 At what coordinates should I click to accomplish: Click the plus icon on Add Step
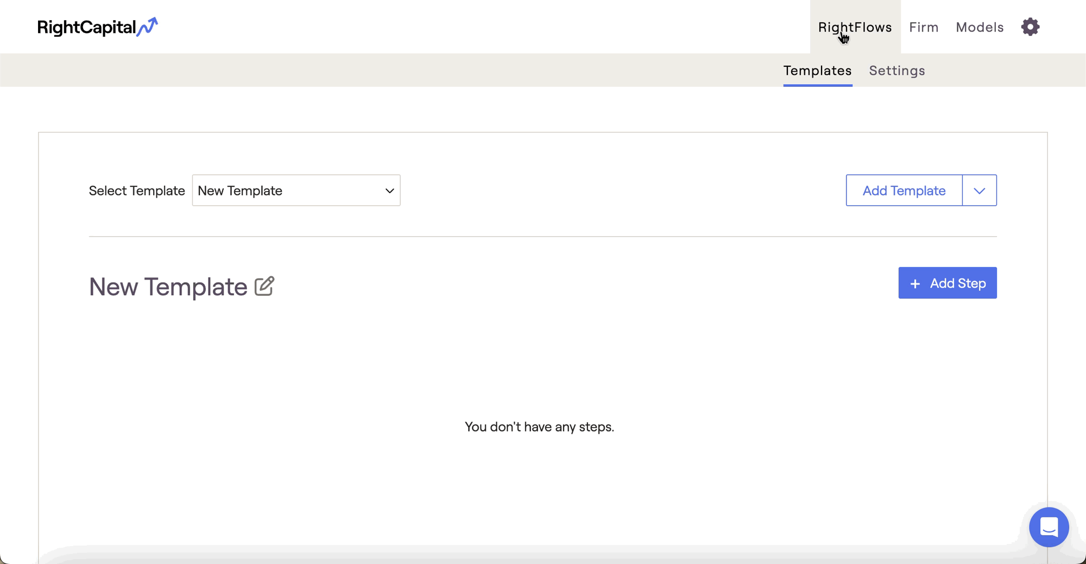point(915,284)
